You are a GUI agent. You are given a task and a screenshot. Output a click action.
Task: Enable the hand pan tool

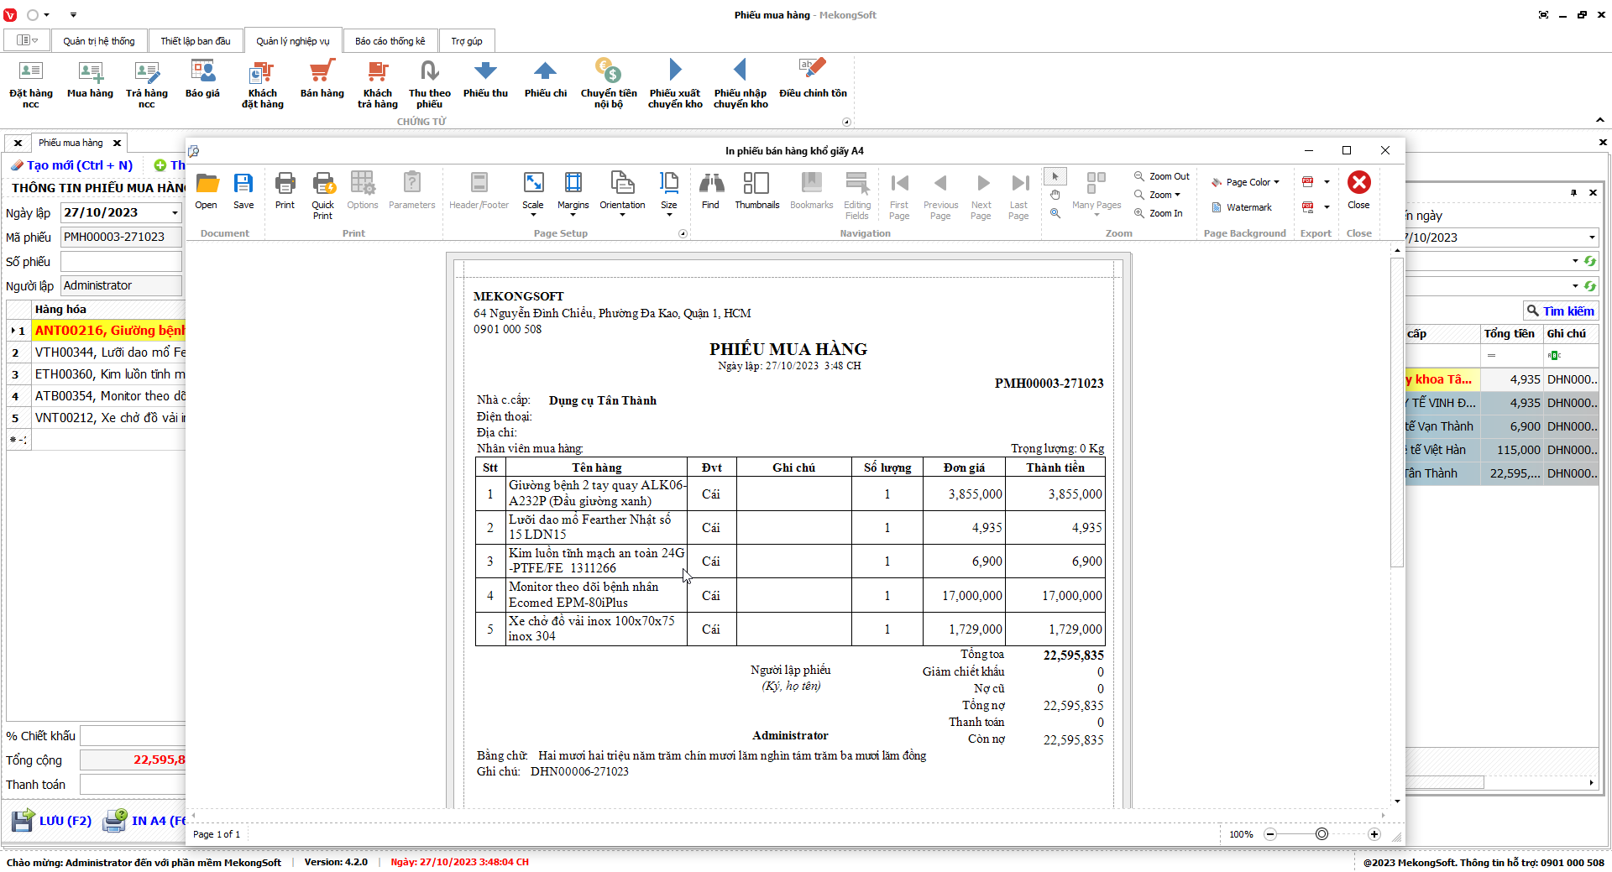click(1055, 195)
